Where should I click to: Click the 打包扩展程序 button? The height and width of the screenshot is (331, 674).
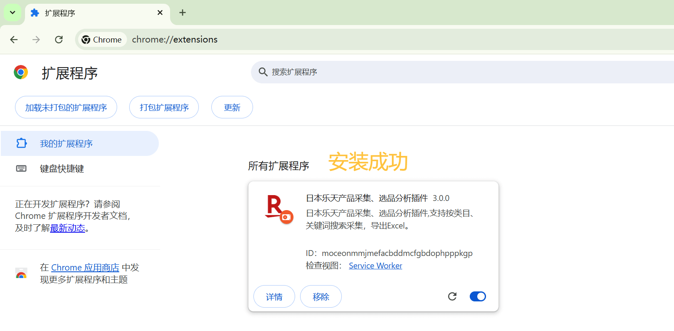164,108
